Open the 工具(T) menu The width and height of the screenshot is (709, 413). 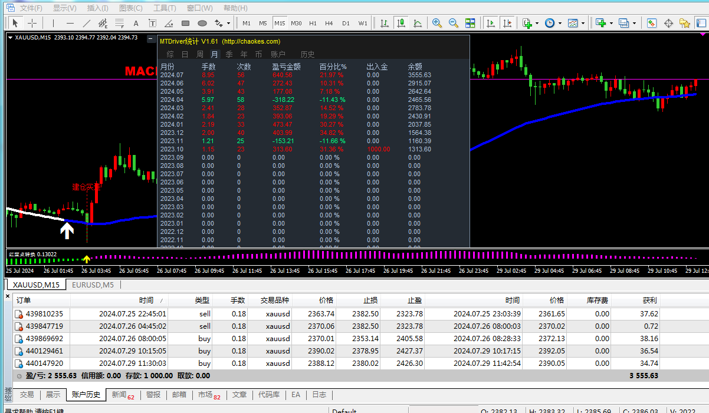(165, 8)
